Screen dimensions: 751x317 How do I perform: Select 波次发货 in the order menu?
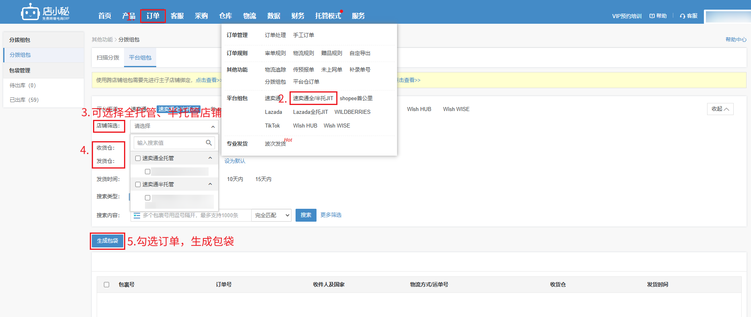coord(275,144)
